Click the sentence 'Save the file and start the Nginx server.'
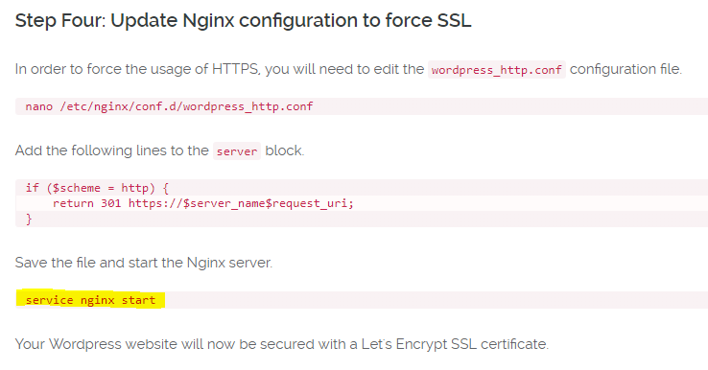This screenshot has width=708, height=370. pos(144,263)
